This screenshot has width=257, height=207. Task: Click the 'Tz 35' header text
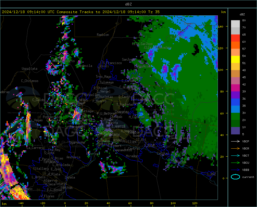click(154, 12)
